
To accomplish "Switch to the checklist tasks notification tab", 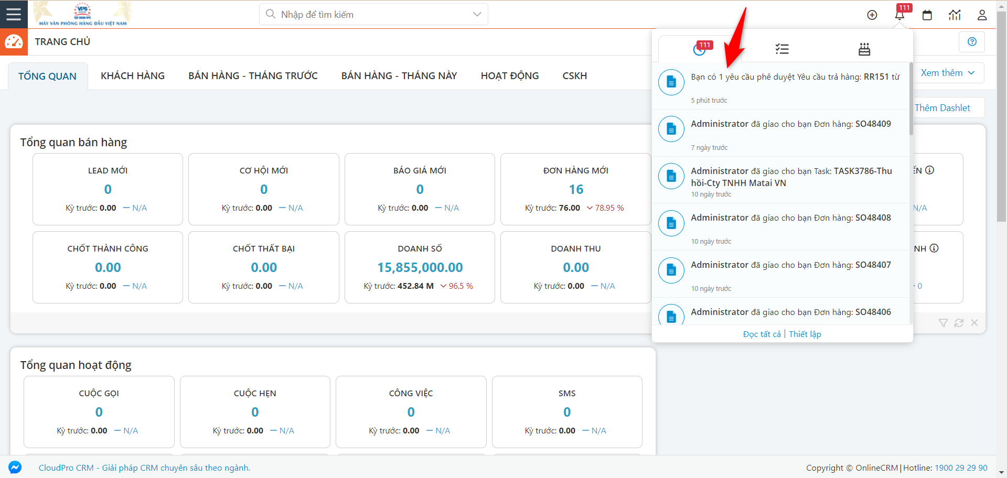I will tap(782, 49).
